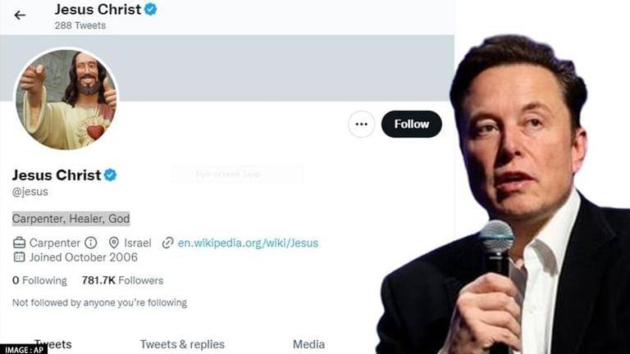Switch to the Tweets & replies tab
The width and height of the screenshot is (630, 354).
182,344
